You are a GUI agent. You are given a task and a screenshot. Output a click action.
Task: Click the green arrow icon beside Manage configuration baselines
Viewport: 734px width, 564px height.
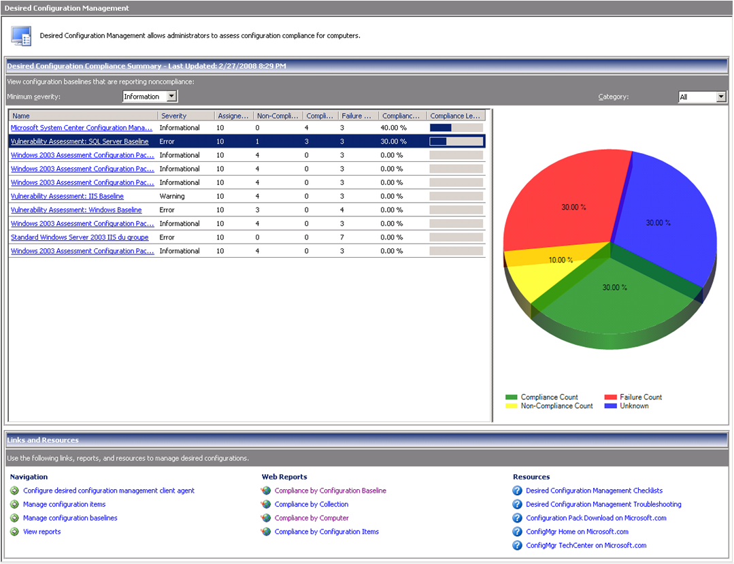pos(14,518)
